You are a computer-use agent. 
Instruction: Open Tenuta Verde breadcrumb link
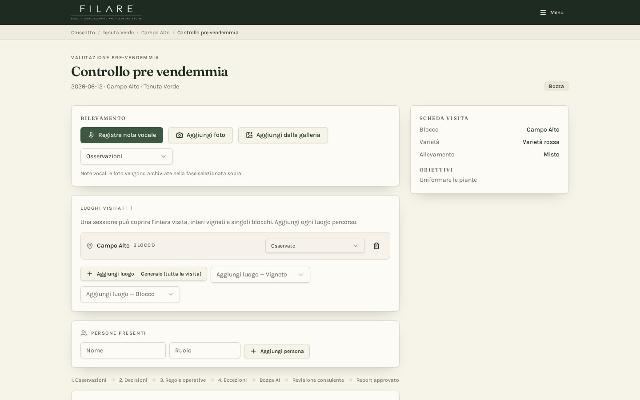pos(118,32)
